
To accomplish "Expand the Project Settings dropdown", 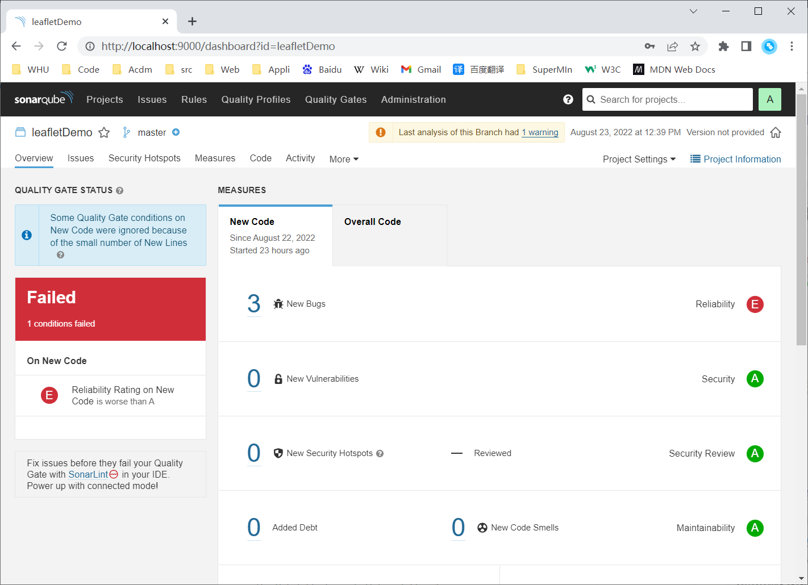I will (x=639, y=159).
